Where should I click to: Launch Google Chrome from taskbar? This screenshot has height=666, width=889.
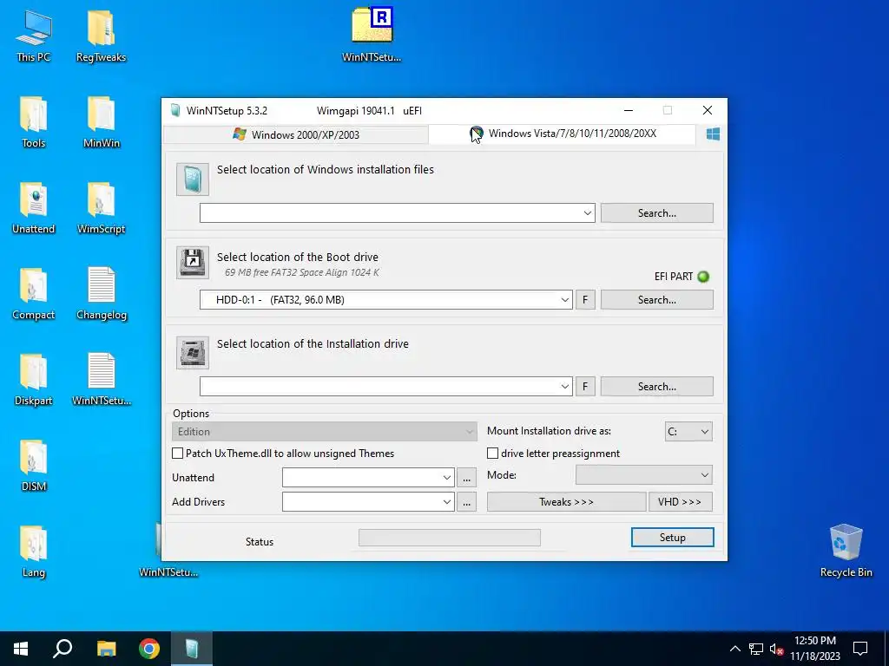[149, 649]
